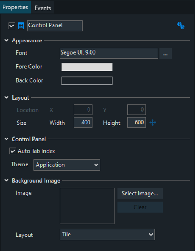
Task: Open the Back Color swatch
Action: point(87,81)
